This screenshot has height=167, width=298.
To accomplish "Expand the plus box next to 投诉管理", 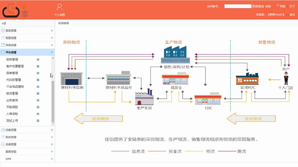I will pos(38,93).
